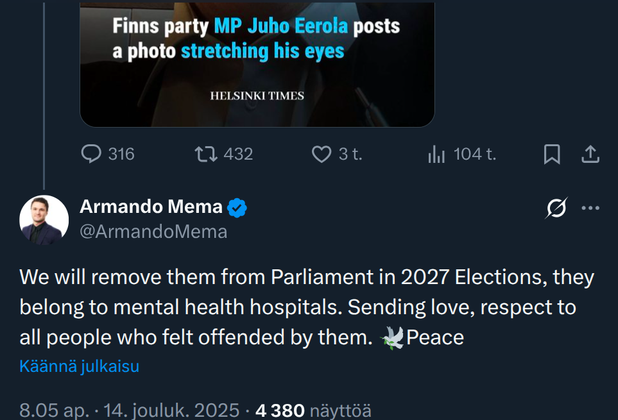Translate post with Käännä julkaisu

click(x=80, y=366)
